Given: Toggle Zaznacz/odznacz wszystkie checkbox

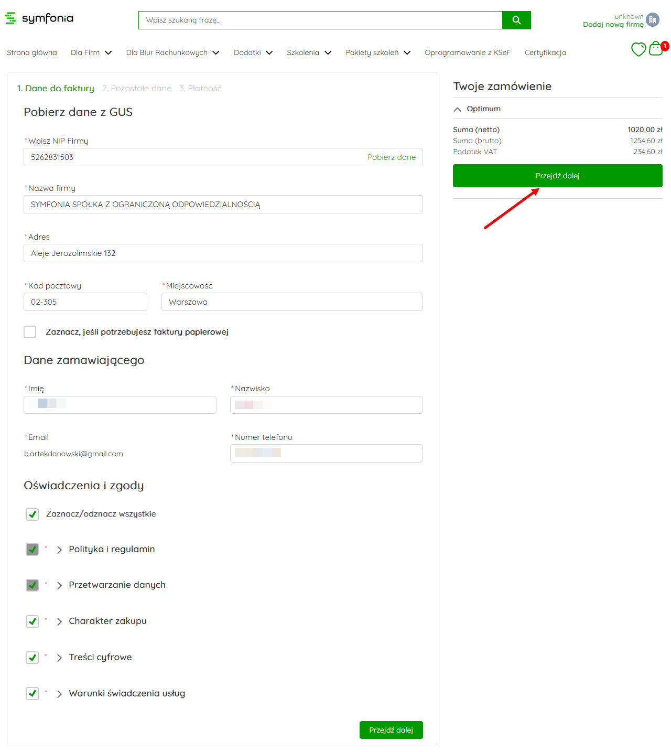Looking at the screenshot, I should click(33, 514).
